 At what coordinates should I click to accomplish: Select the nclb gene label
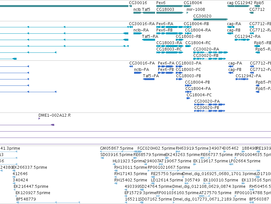click(x=137, y=9)
